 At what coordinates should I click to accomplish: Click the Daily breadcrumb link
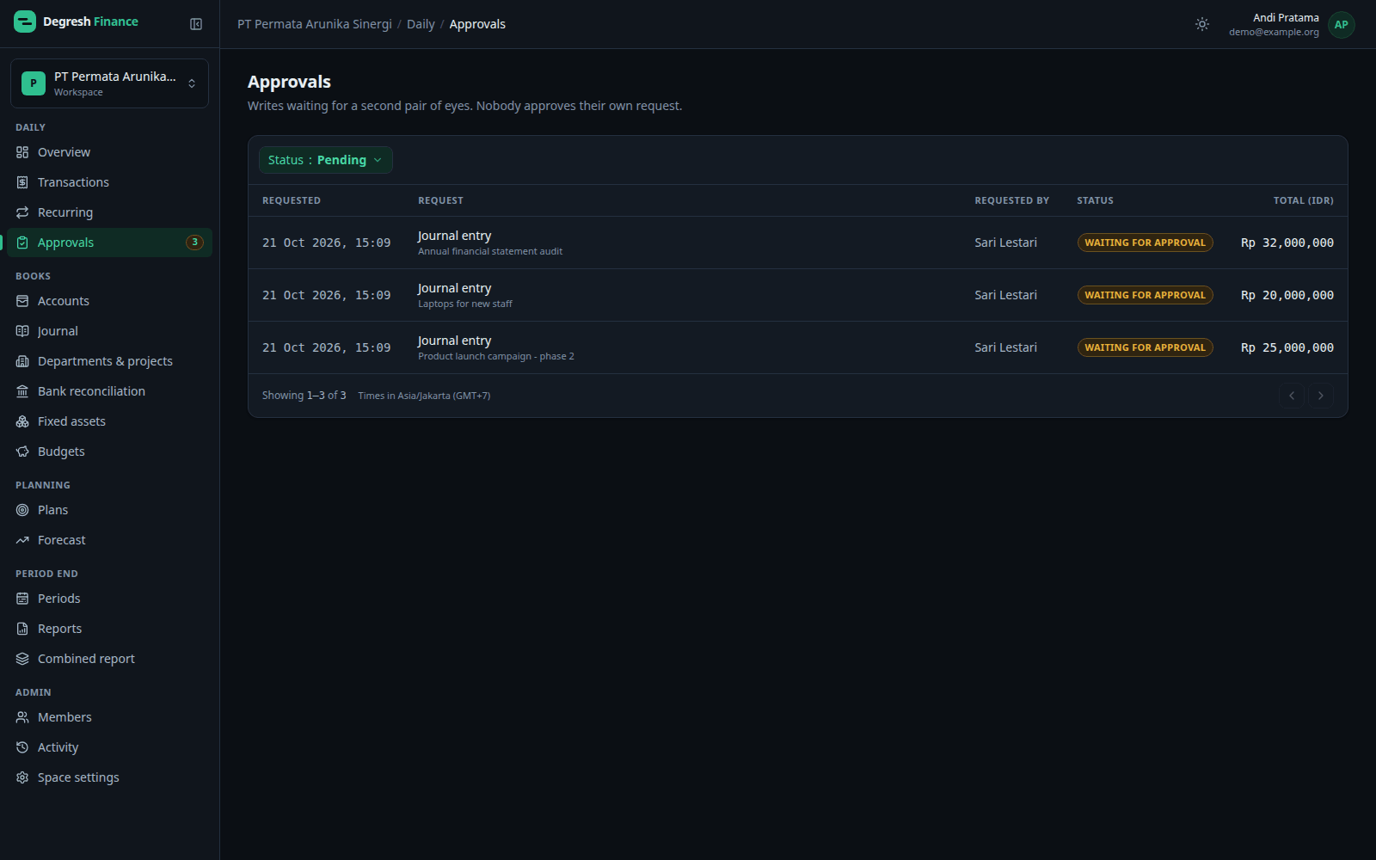click(x=421, y=24)
